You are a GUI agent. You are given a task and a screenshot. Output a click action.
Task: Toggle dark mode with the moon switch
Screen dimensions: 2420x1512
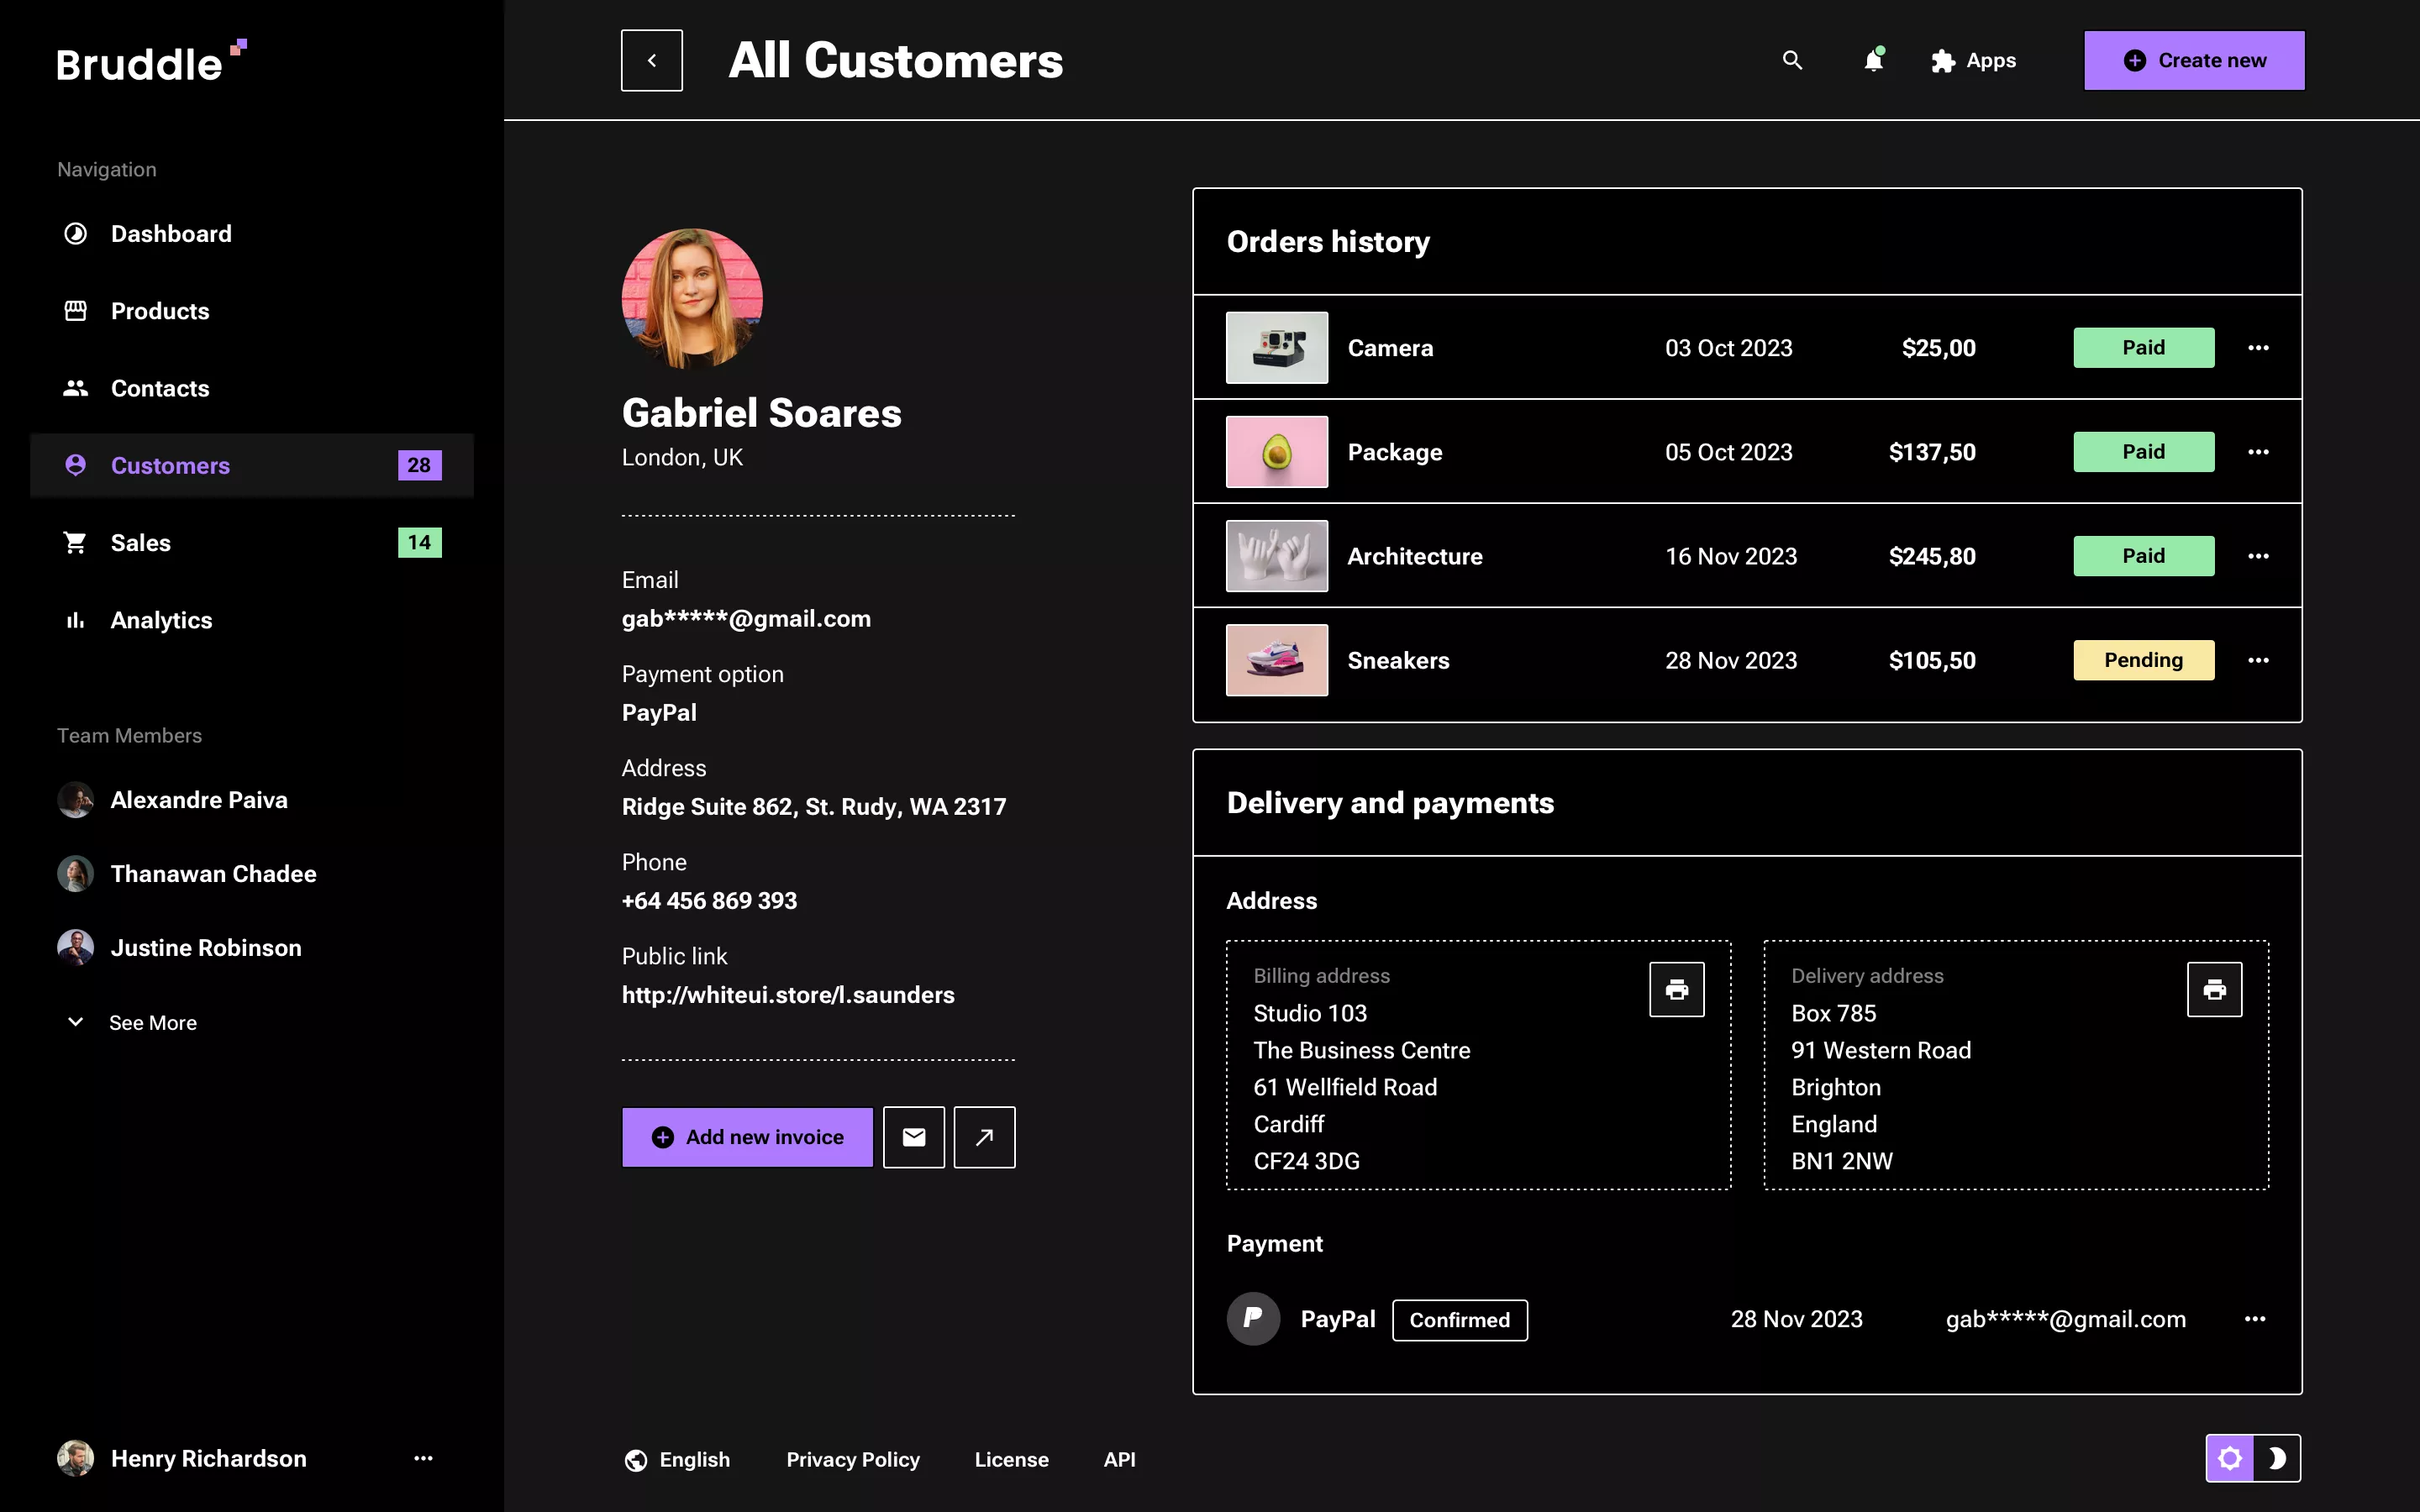[2278, 1458]
